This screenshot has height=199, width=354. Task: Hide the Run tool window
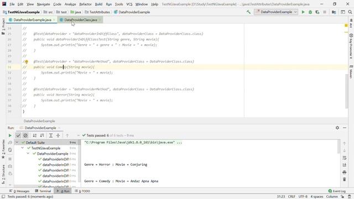[x=345, y=128]
